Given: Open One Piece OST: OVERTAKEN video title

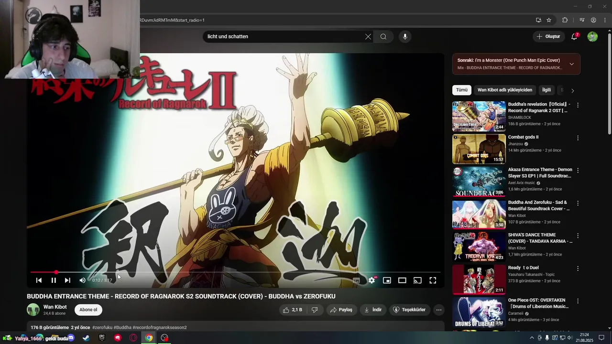Looking at the screenshot, I should [538, 303].
